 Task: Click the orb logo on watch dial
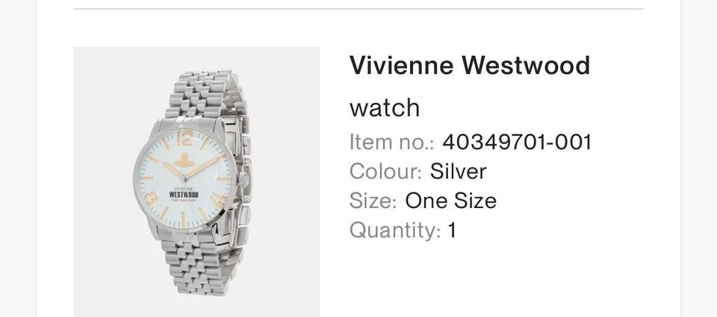(x=184, y=160)
